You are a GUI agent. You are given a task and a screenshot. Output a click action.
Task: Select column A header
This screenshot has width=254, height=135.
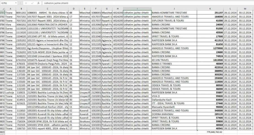(x=10, y=9)
